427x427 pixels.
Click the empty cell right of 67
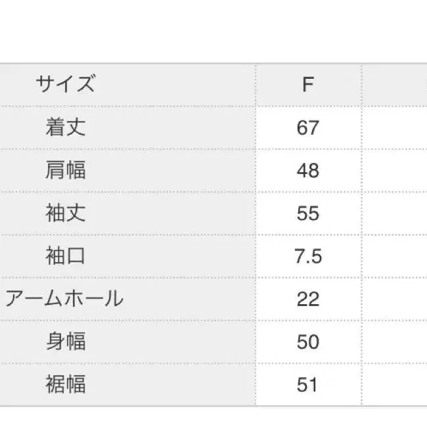point(394,127)
